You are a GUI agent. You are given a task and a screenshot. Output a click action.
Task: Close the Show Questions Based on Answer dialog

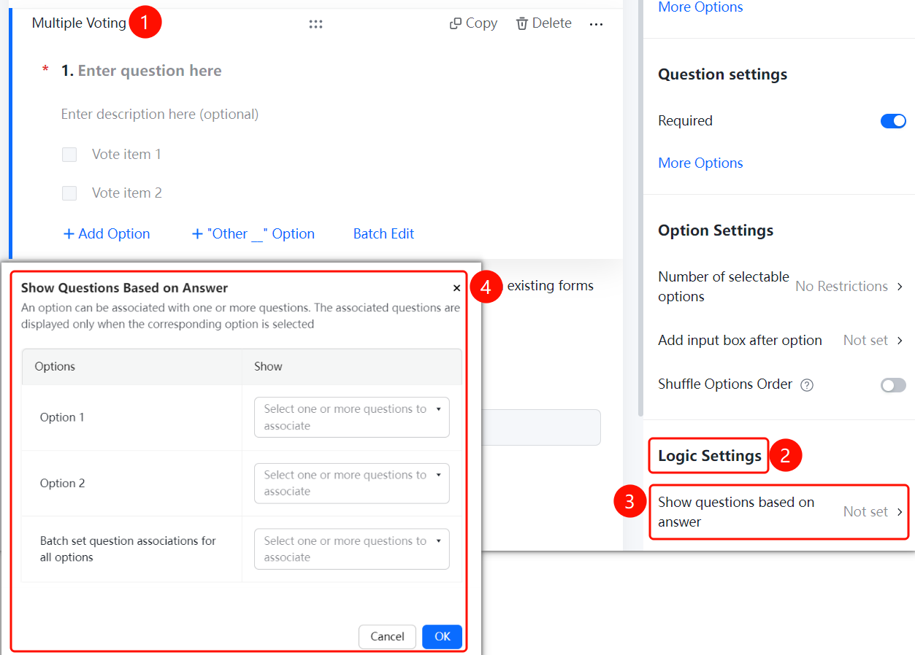click(456, 288)
